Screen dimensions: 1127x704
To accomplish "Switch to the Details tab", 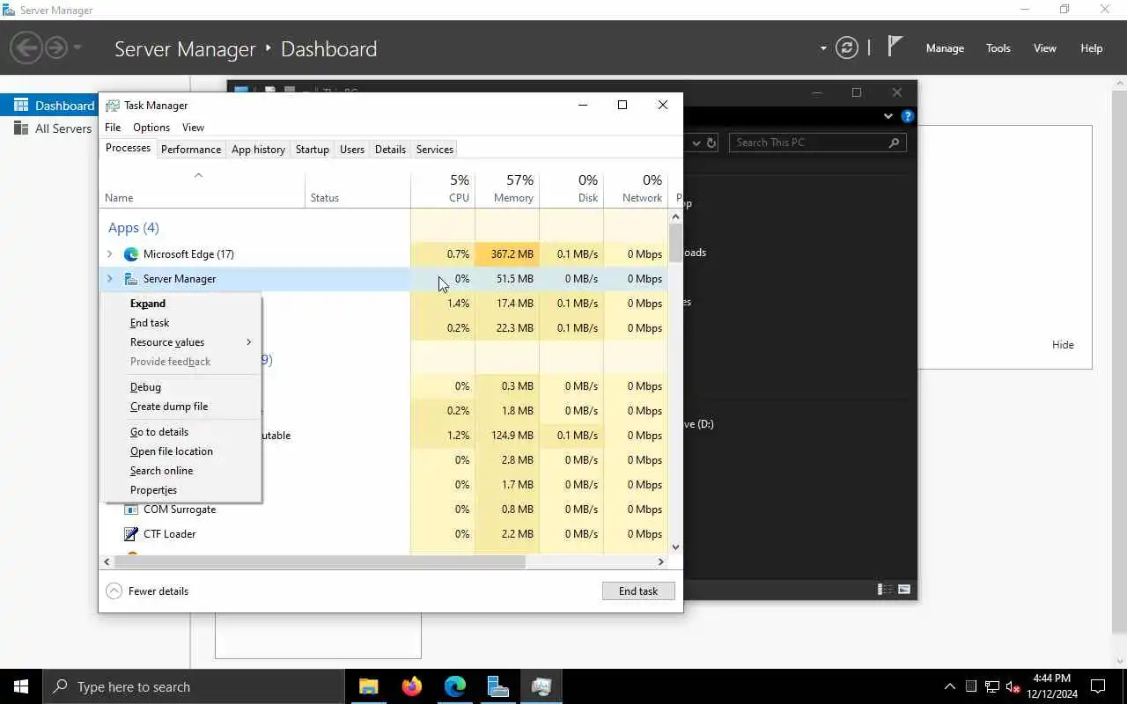I will 390,150.
